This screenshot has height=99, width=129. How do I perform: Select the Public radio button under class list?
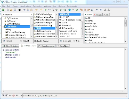point(4,41)
